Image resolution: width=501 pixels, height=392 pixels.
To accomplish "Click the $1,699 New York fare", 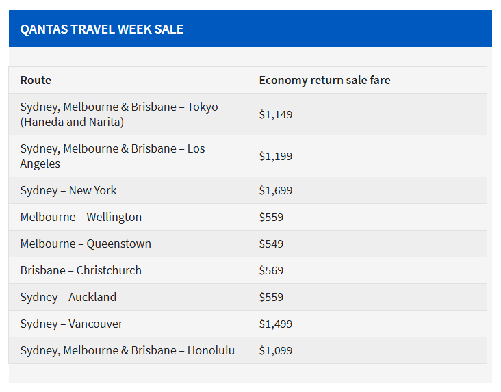I will pos(275,190).
